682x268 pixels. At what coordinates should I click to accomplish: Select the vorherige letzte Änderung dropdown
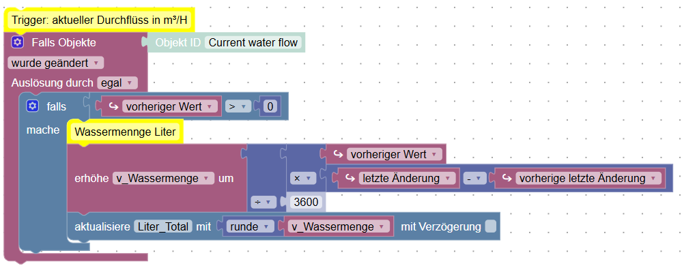588,178
